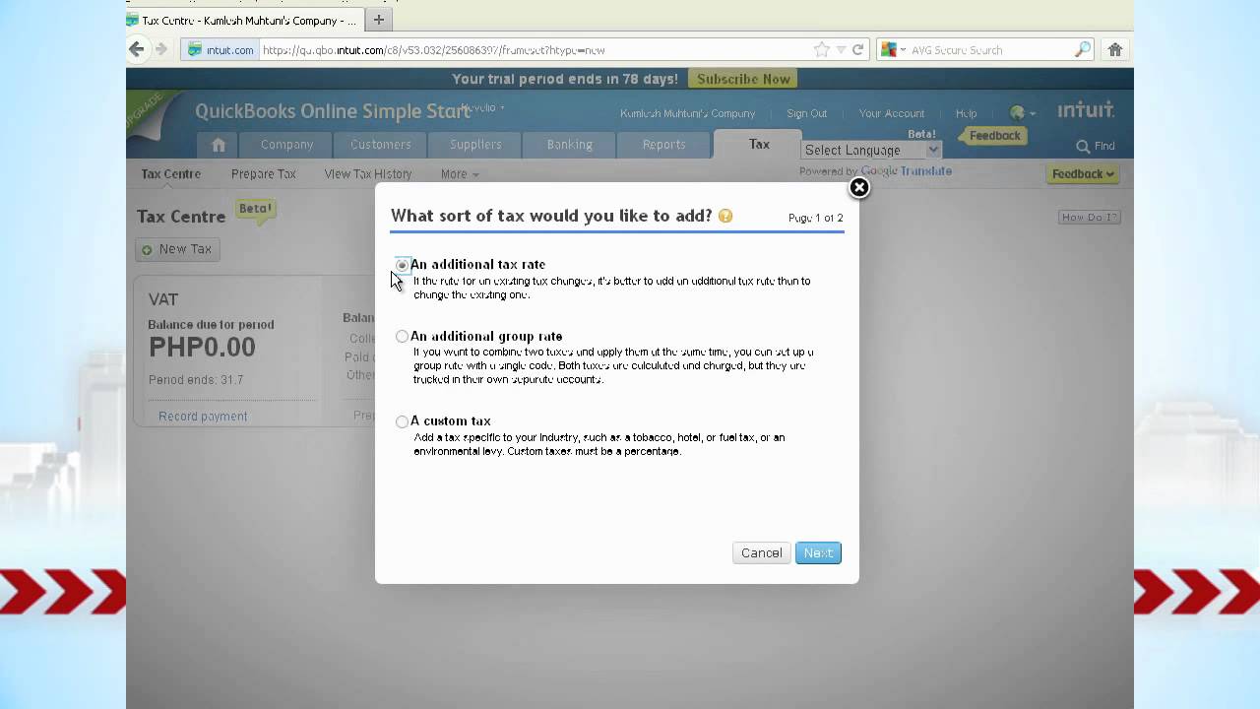Open the Company tab
Screen dimensions: 1260x709
[x=286, y=145]
